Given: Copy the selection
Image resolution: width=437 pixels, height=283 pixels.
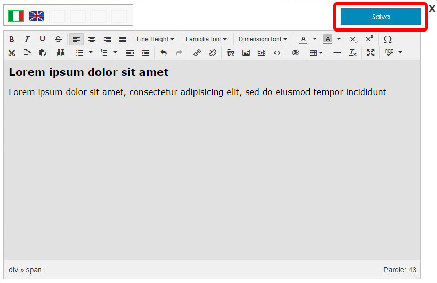Looking at the screenshot, I should coord(27,53).
